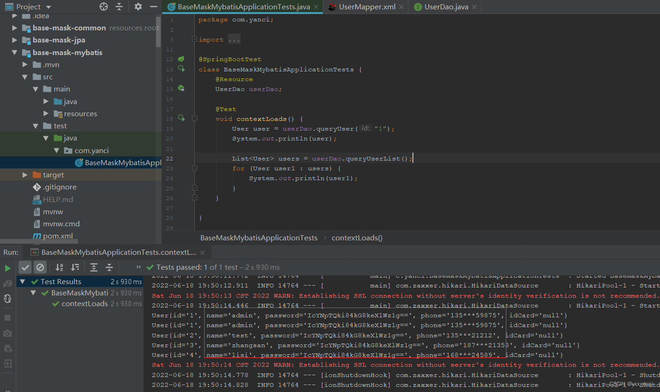Click contextLoads() in the breadcrumb
The width and height of the screenshot is (660, 392).
point(357,238)
